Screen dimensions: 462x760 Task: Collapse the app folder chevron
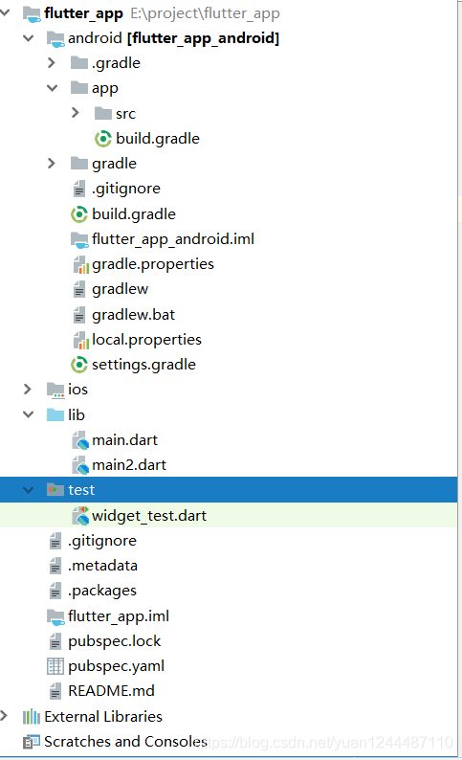[x=53, y=88]
